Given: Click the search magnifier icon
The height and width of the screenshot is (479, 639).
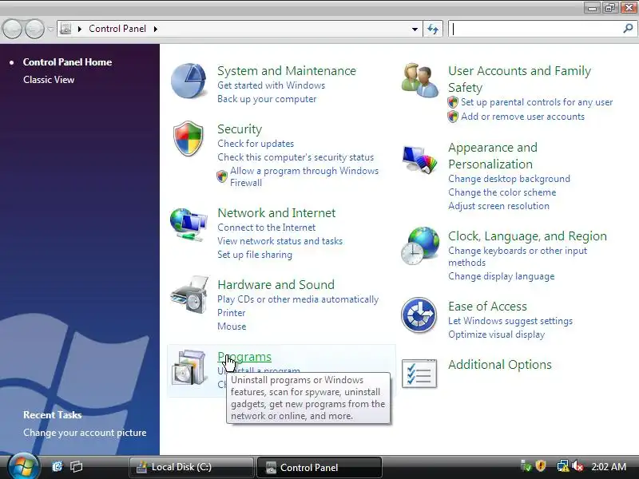Looking at the screenshot, I should pos(628,29).
